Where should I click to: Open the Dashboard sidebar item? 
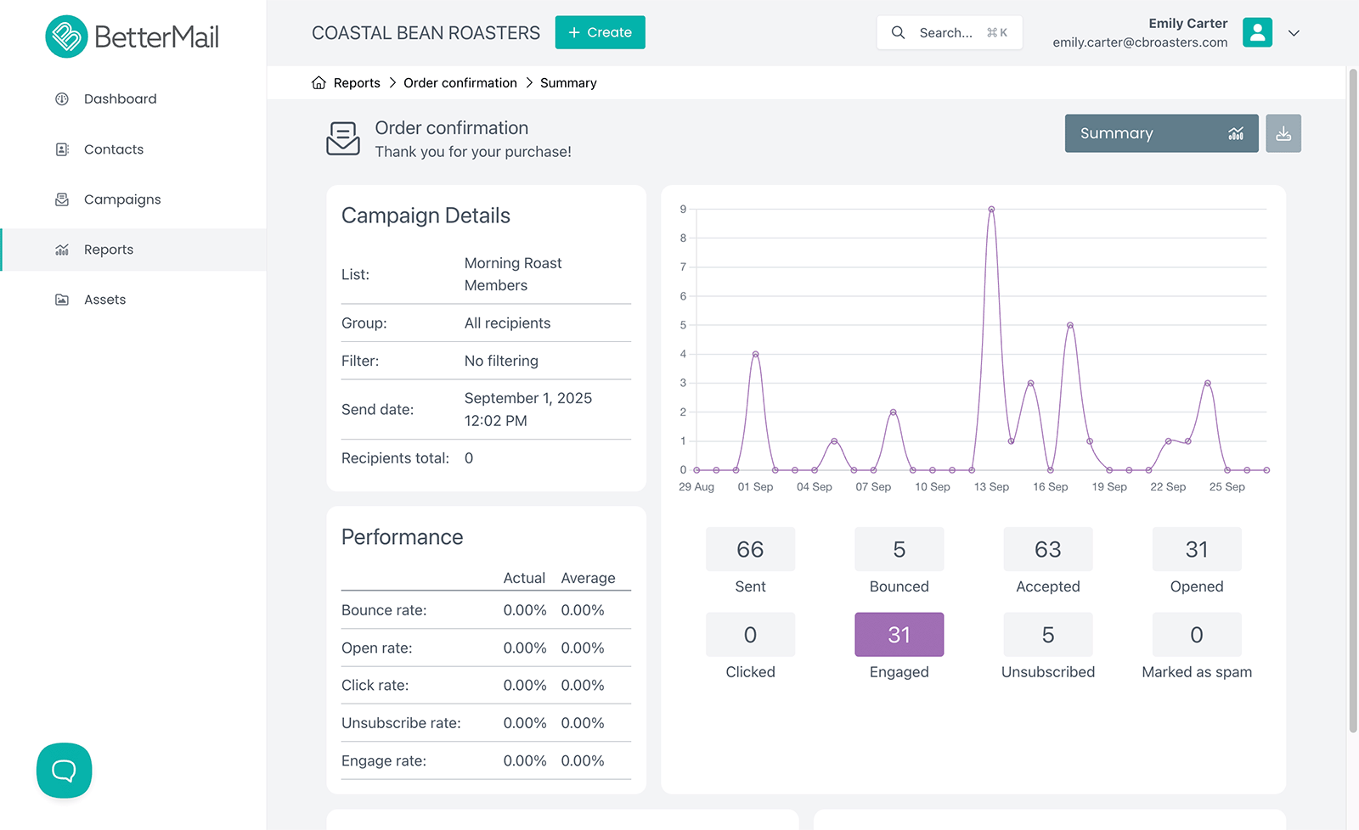point(120,99)
